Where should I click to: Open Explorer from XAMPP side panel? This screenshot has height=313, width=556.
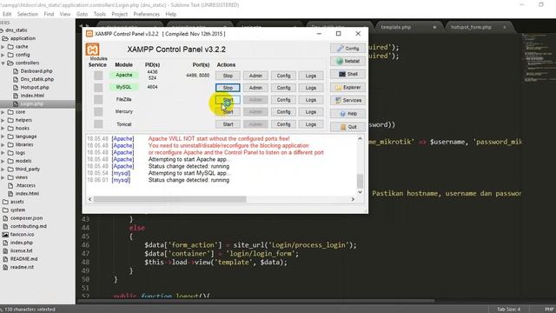pyautogui.click(x=347, y=87)
